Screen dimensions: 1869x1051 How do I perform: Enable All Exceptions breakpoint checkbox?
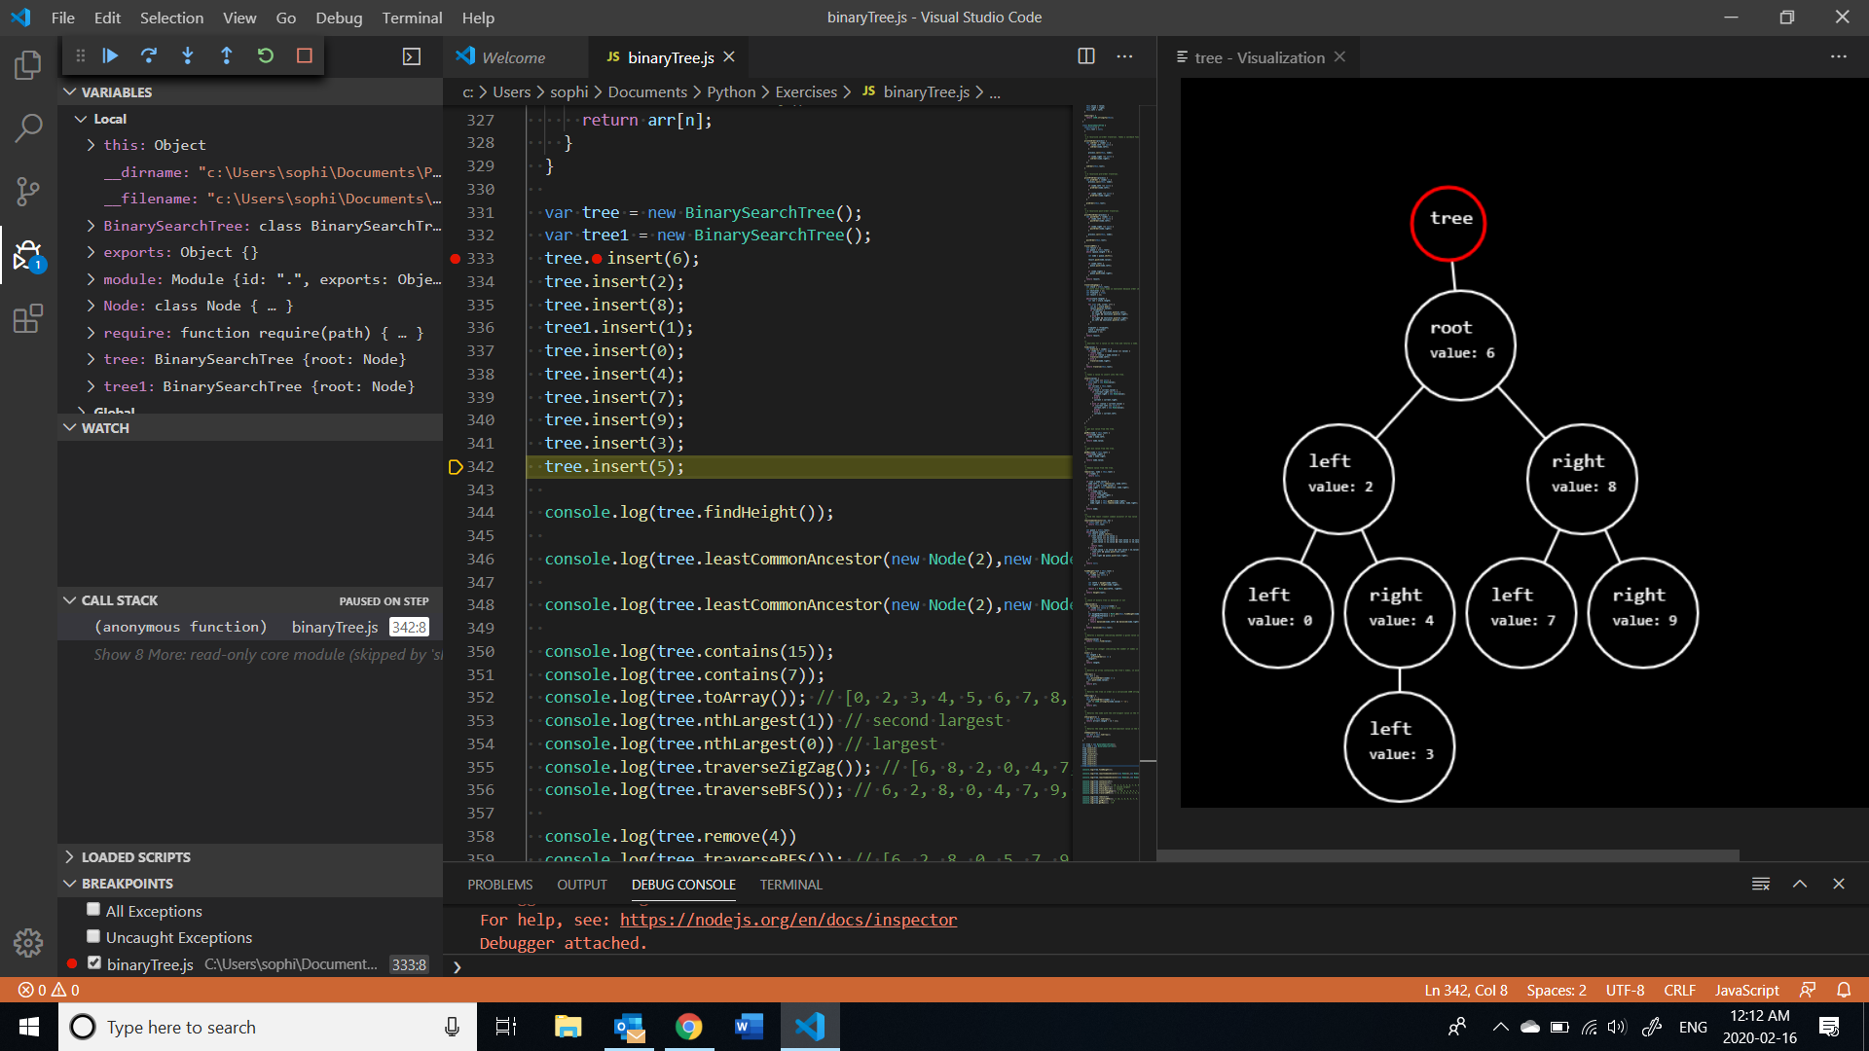[93, 909]
